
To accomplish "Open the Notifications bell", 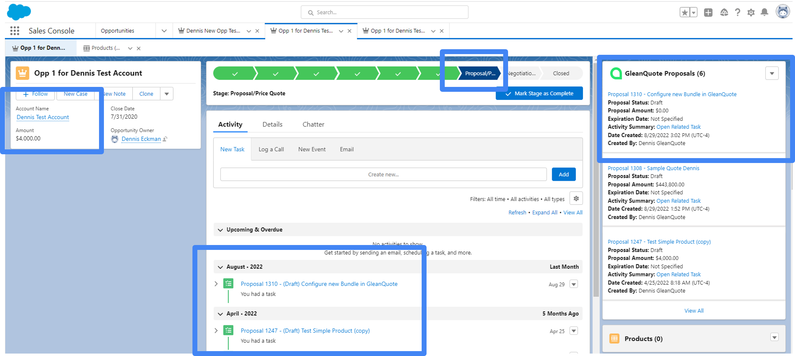I will 764,12.
